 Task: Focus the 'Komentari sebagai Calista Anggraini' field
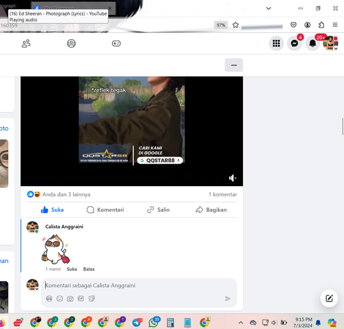(138, 286)
